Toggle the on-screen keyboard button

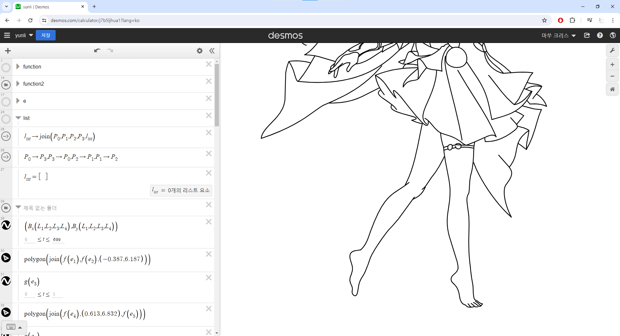[x=11, y=327]
